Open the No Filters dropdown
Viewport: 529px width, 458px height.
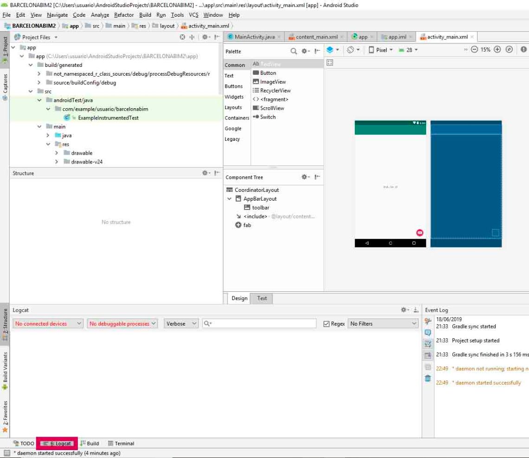383,324
